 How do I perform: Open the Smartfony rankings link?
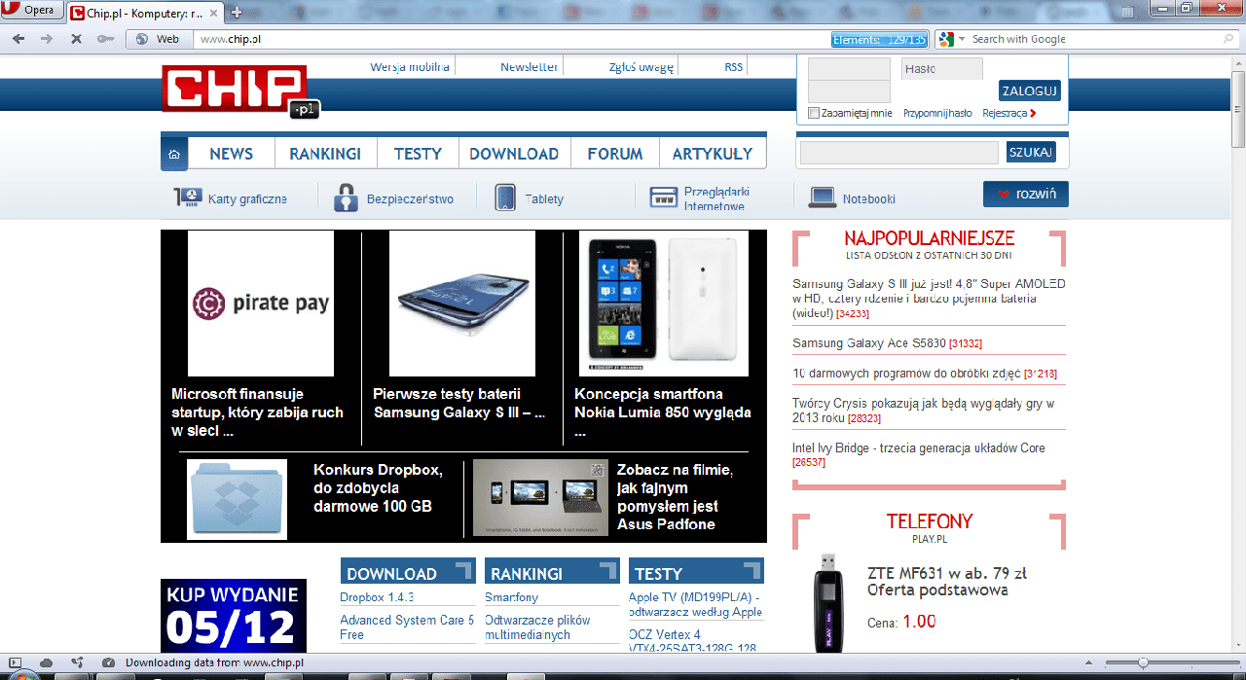click(x=511, y=597)
